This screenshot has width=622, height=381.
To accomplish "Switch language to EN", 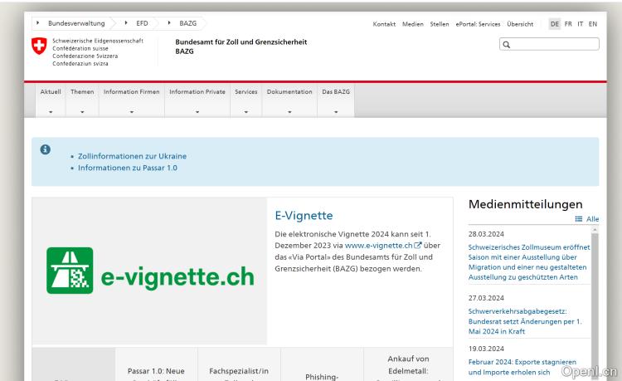I will point(592,23).
